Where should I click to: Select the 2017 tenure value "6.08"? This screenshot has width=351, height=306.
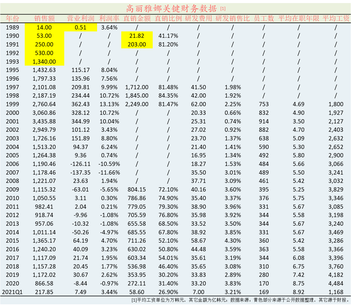[x=299, y=258]
